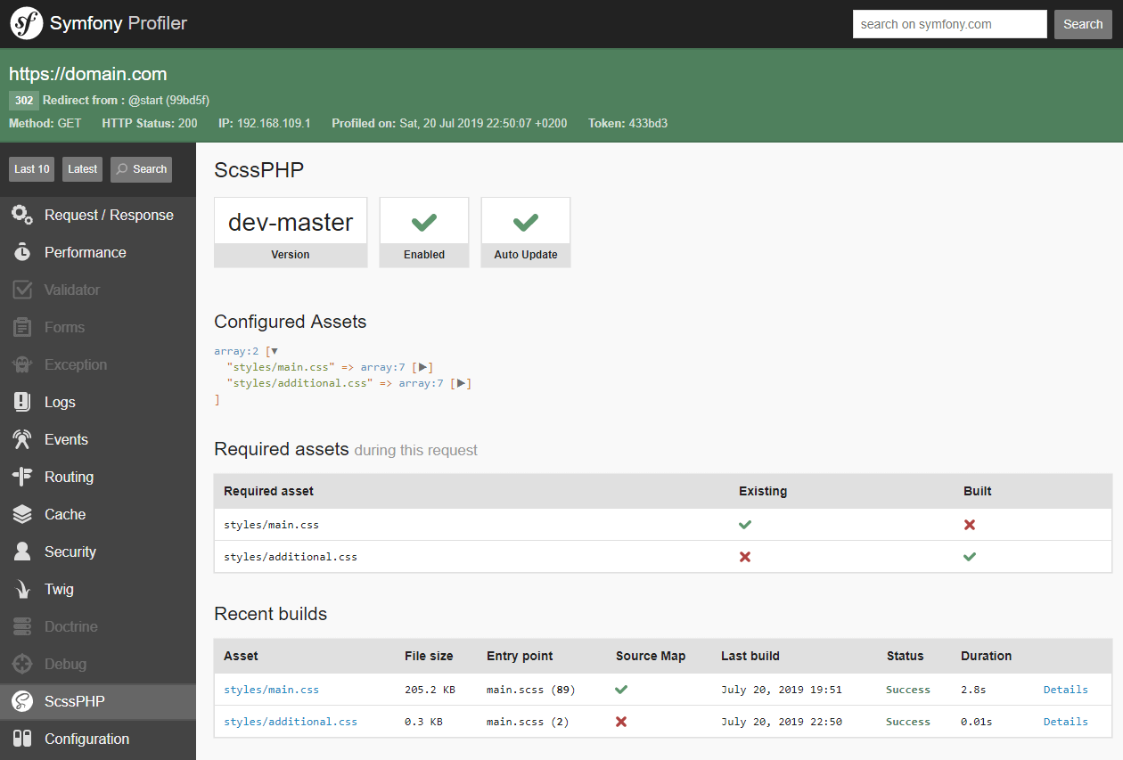Image resolution: width=1123 pixels, height=760 pixels.
Task: Click the Routing signpost icon
Action: [22, 477]
